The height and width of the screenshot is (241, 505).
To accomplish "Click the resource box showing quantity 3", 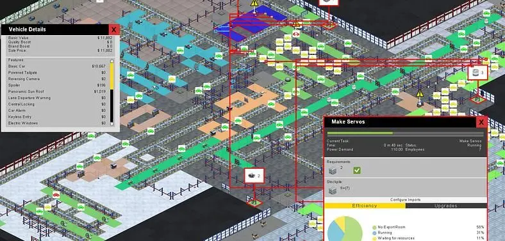I will point(477,73).
